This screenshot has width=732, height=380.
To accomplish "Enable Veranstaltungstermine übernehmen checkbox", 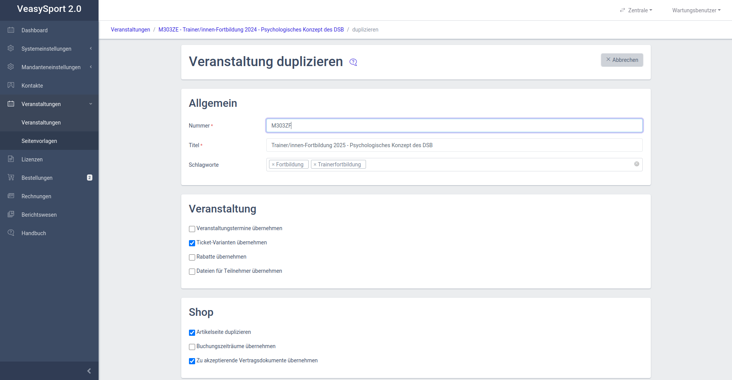I will pos(192,229).
